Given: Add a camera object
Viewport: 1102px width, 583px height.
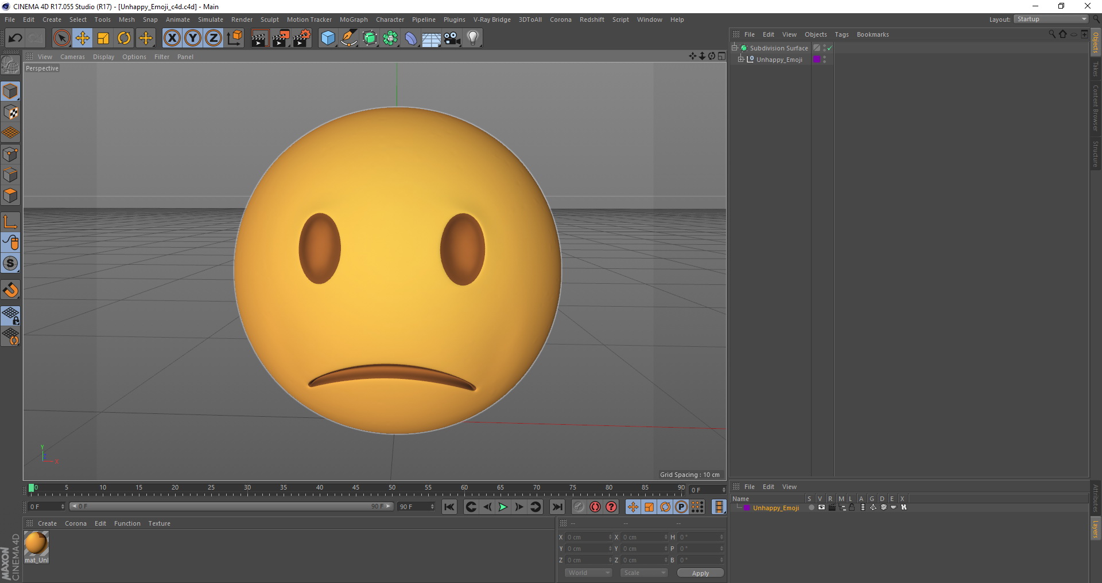Looking at the screenshot, I should [452, 38].
